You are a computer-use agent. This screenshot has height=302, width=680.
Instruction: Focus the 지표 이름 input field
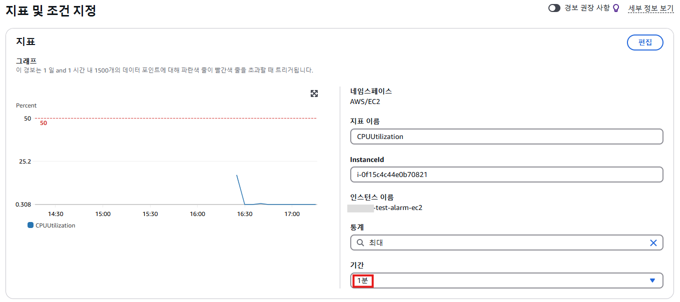pyautogui.click(x=506, y=136)
